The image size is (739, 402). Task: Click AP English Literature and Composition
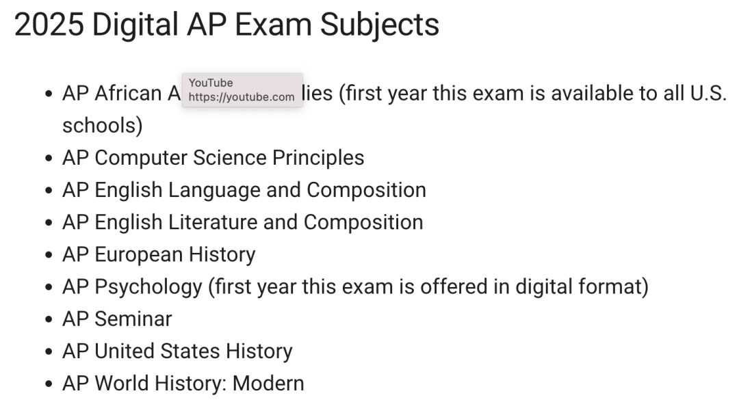pos(243,222)
